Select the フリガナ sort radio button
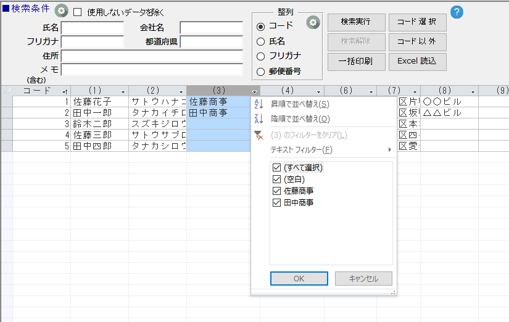This screenshot has height=322, width=509. (x=260, y=56)
